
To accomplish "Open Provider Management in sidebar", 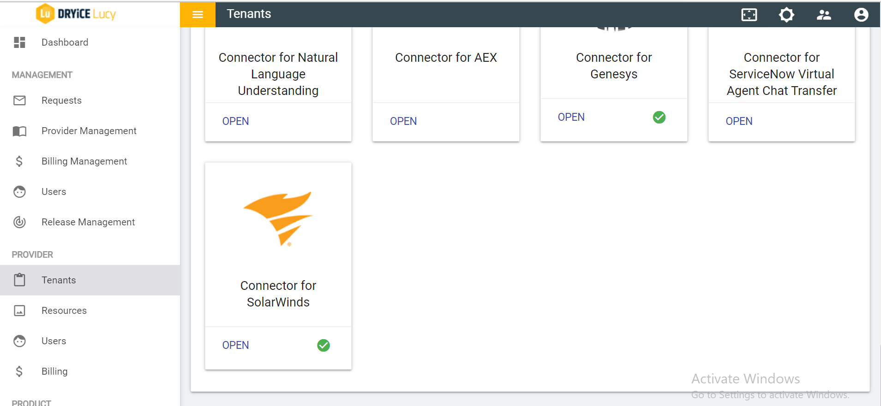I will pyautogui.click(x=89, y=131).
